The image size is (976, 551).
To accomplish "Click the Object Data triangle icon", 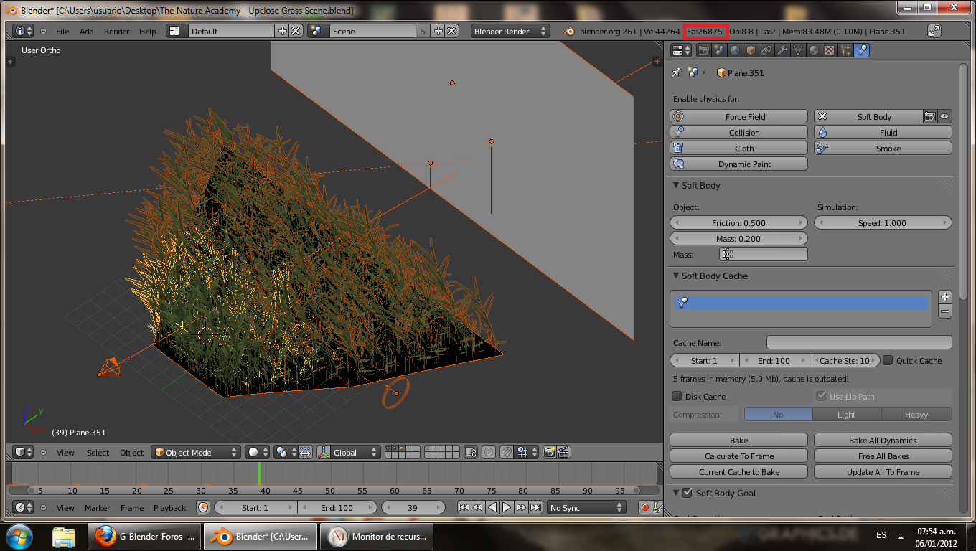I will (x=798, y=50).
